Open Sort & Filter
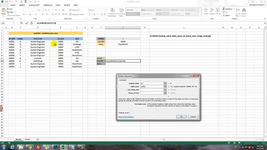The height and width of the screenshot is (150, 267). 238,12
